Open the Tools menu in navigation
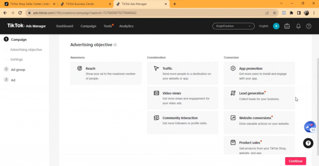The width and height of the screenshot is (319, 166). [108, 26]
